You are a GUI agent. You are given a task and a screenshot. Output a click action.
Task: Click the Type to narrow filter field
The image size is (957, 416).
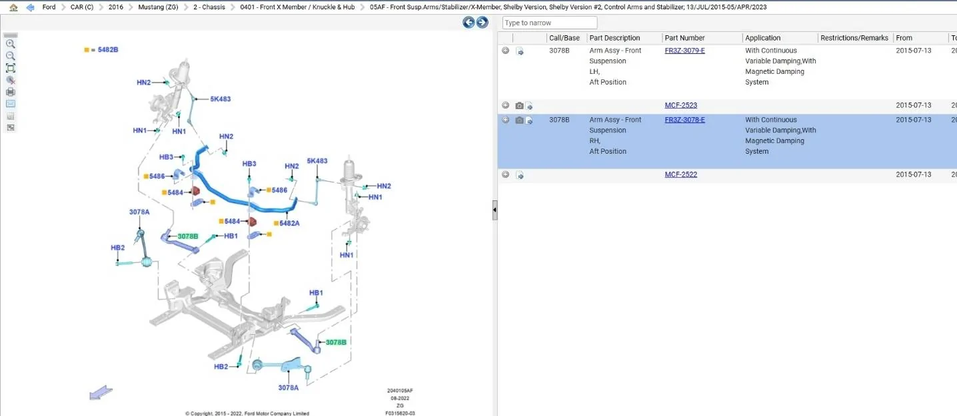(550, 23)
